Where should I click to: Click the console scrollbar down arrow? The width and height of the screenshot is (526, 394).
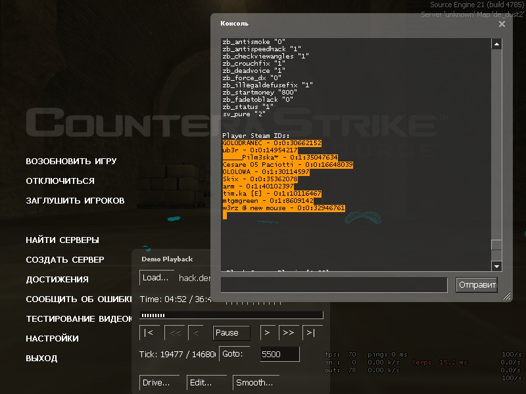tap(496, 267)
